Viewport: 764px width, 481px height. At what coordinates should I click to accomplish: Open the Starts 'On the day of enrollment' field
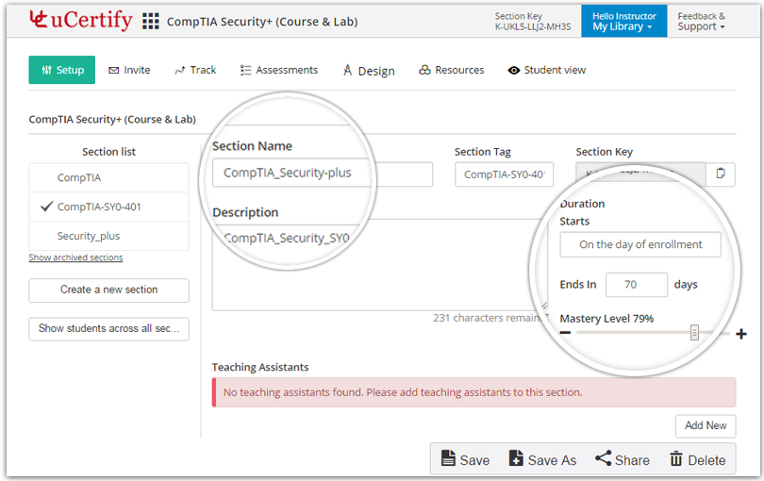click(640, 244)
